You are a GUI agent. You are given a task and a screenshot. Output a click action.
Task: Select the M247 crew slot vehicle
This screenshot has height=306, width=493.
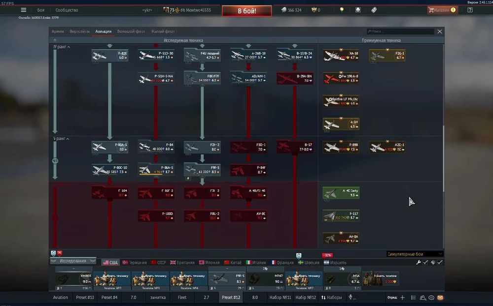(x=266, y=278)
